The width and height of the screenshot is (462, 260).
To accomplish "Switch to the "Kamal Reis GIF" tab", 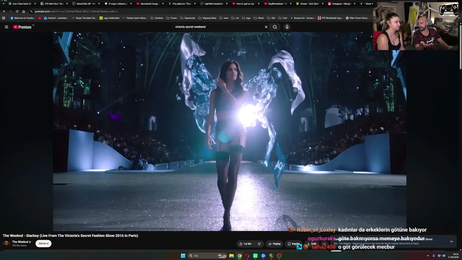I will [x=86, y=4].
